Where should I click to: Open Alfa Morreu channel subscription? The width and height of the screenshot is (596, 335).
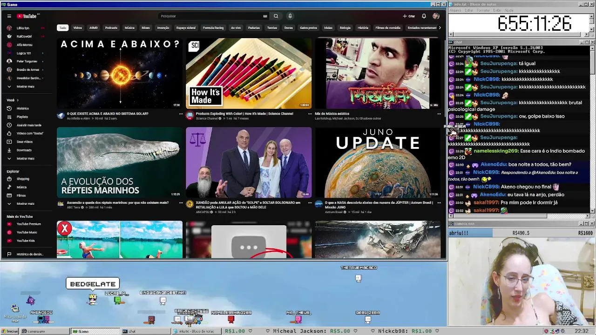tap(24, 45)
